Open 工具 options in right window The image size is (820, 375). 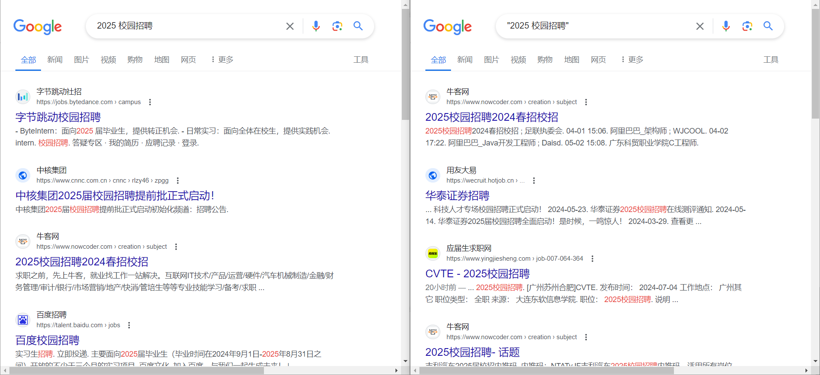pos(771,60)
